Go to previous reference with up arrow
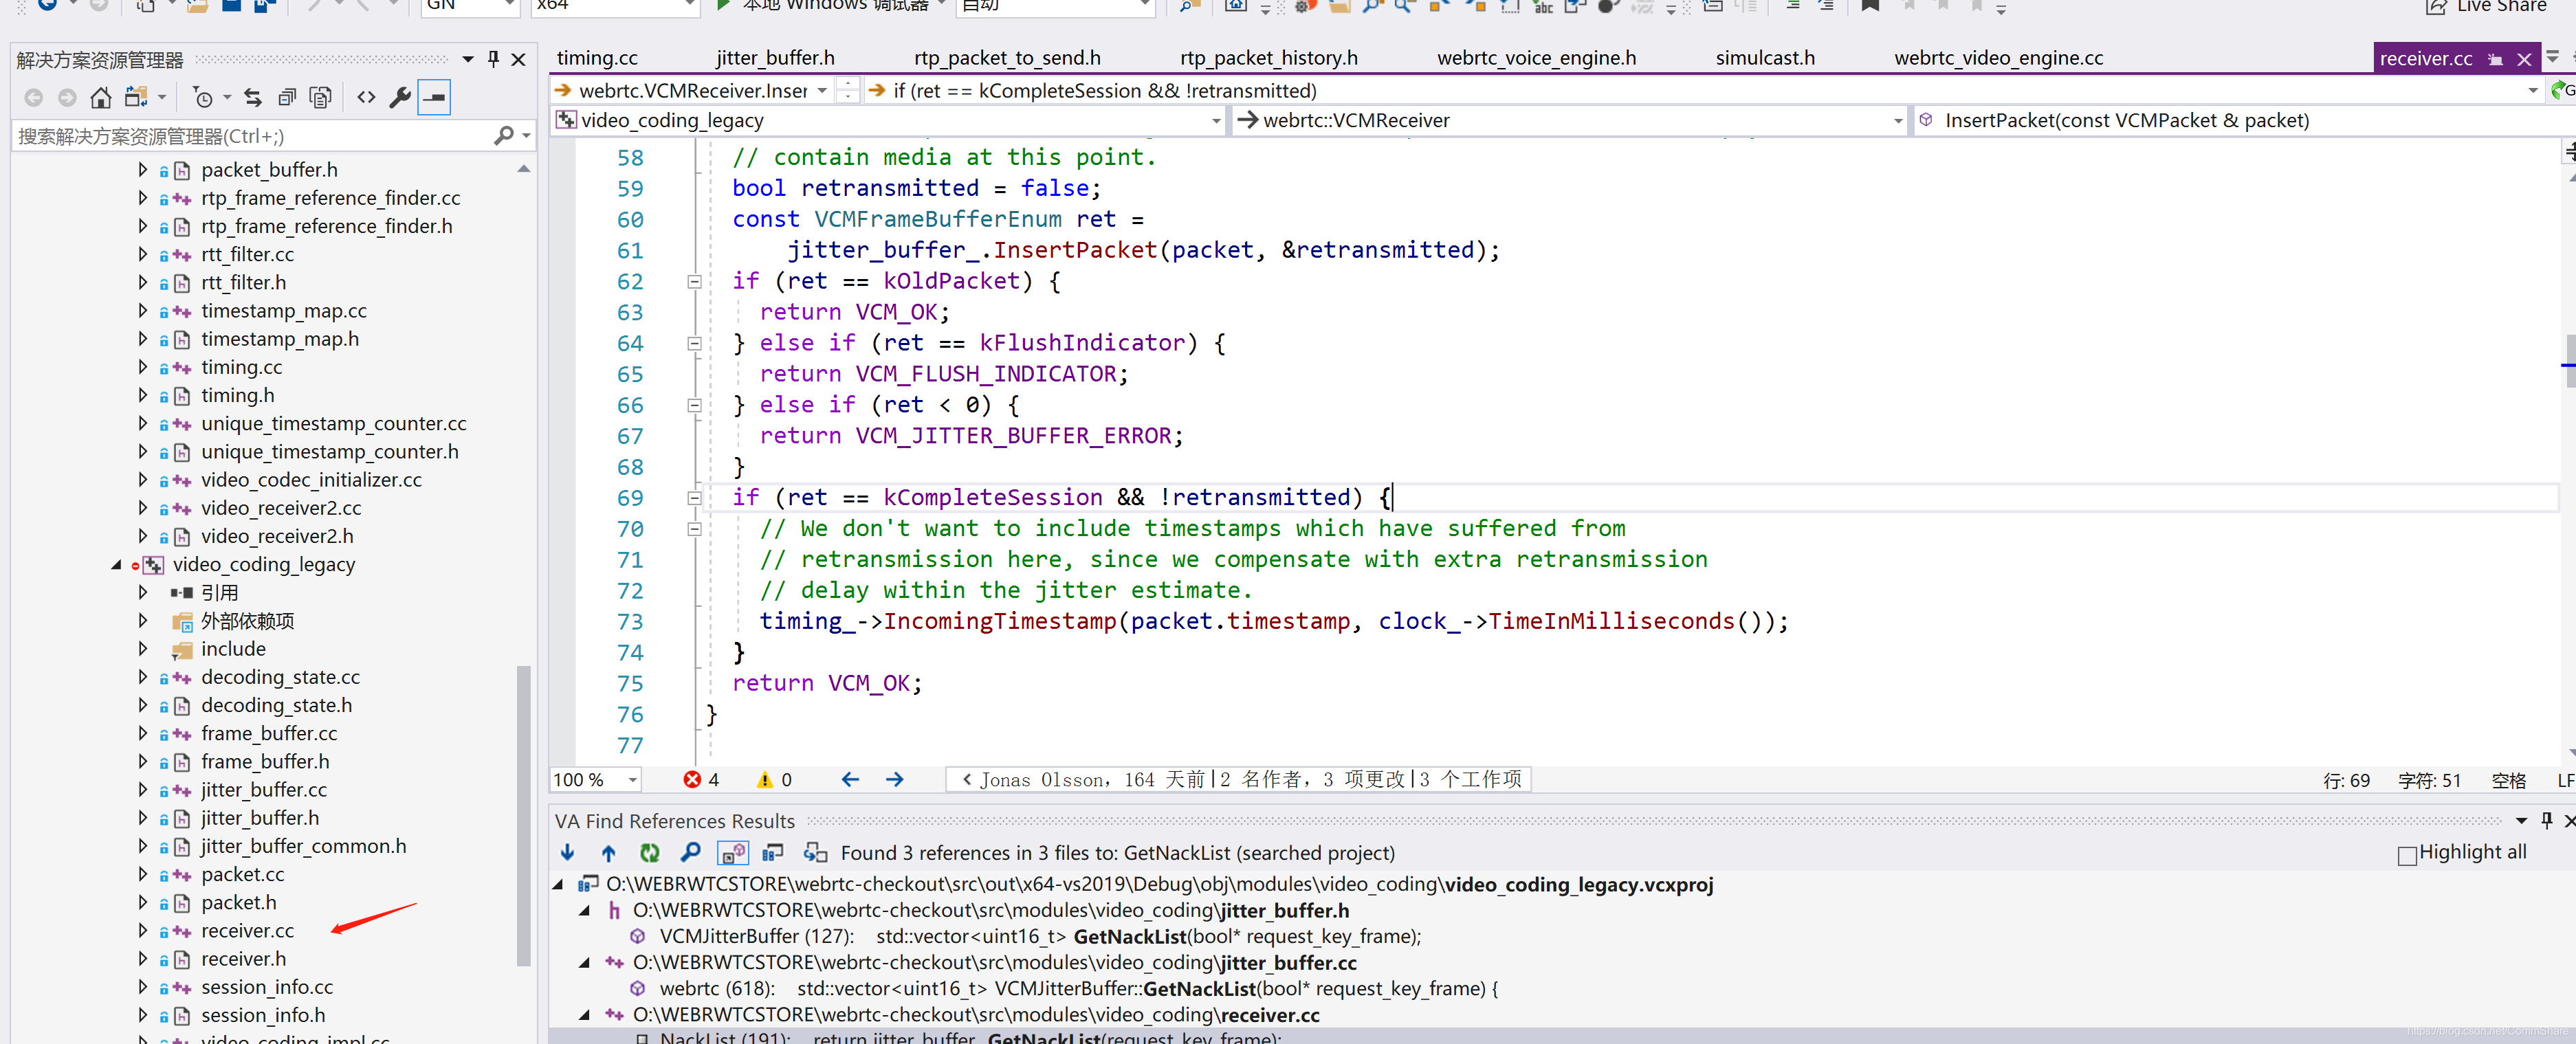 coord(608,852)
